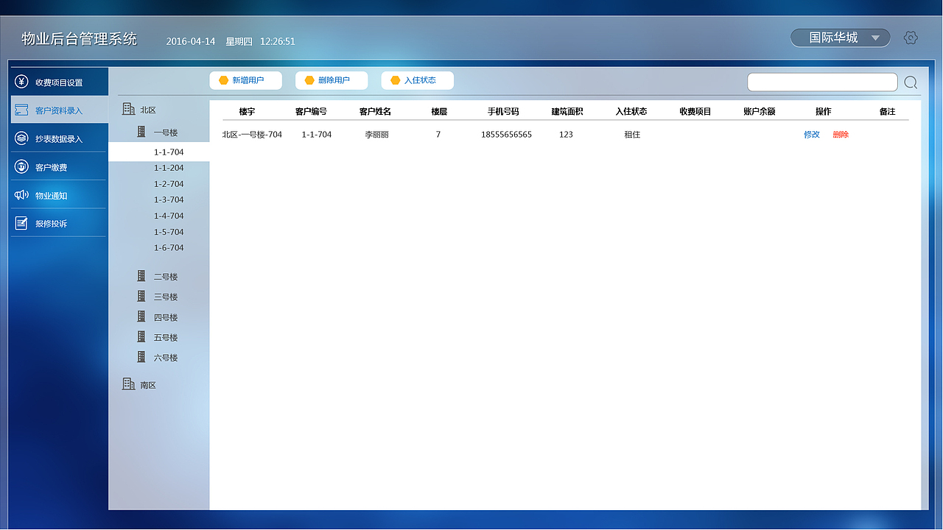This screenshot has height=530, width=943.
Task: Expand the 南区 tree node
Action: (x=148, y=385)
